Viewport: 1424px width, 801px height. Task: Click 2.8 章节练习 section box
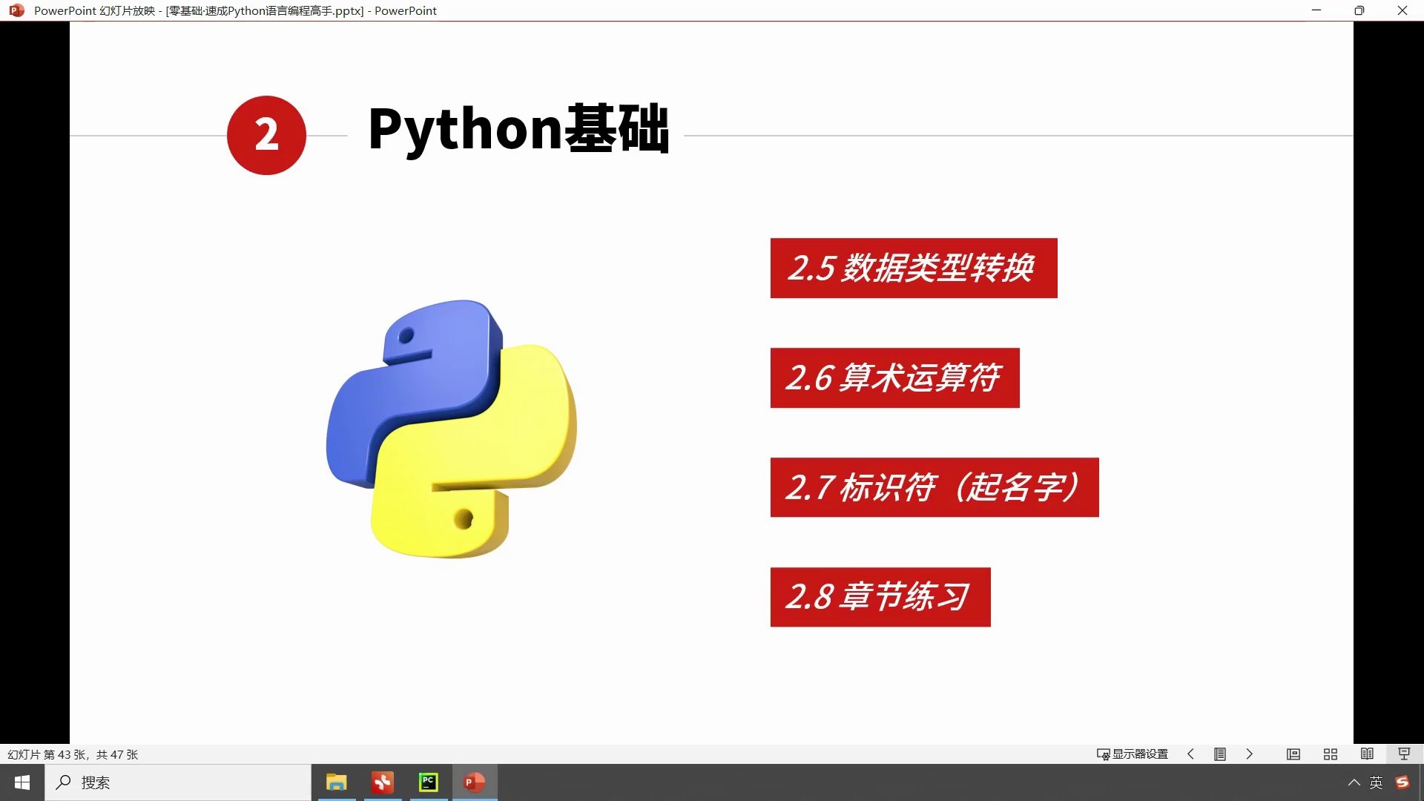pos(880,597)
